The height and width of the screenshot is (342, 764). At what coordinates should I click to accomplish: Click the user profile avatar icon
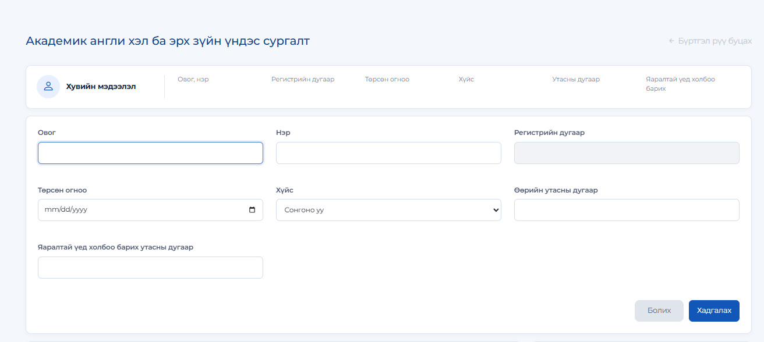[48, 87]
